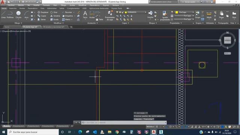Open Propiedades de capa manager
This screenshot has width=240, height=135.
pos(110,16)
